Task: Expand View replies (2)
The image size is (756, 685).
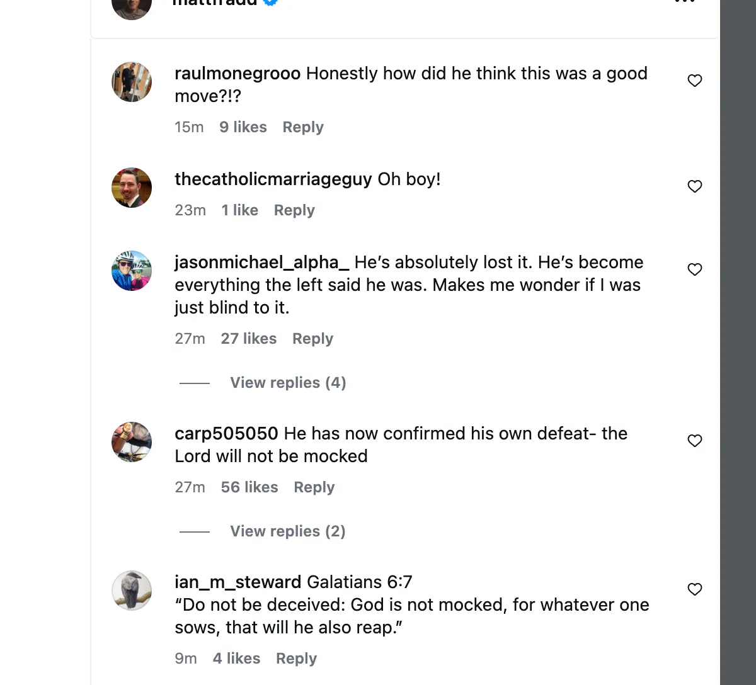Action: [287, 531]
